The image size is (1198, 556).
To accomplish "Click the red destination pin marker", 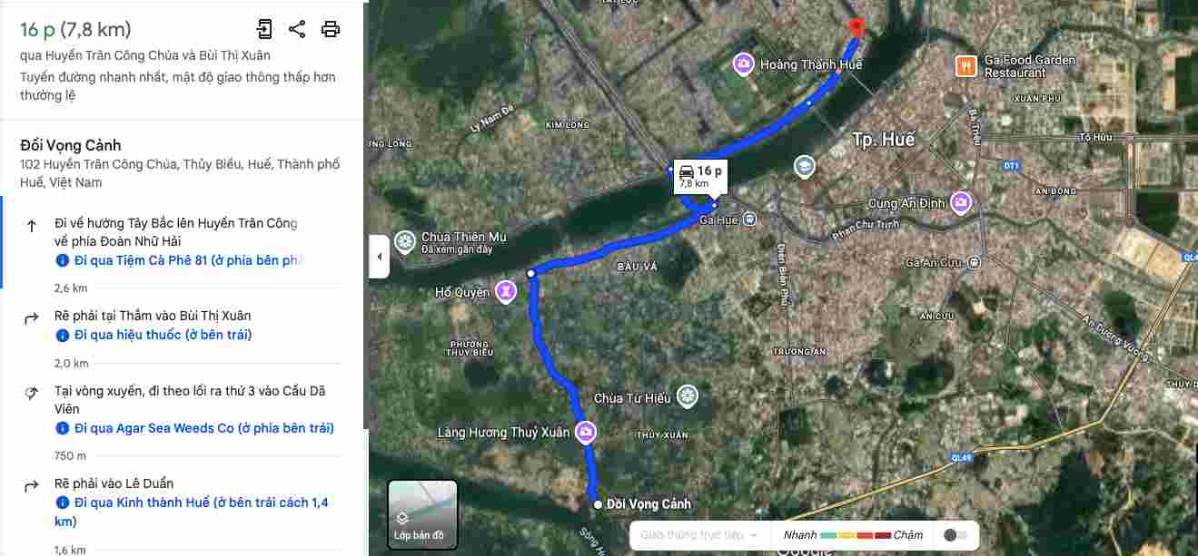I will [x=855, y=27].
